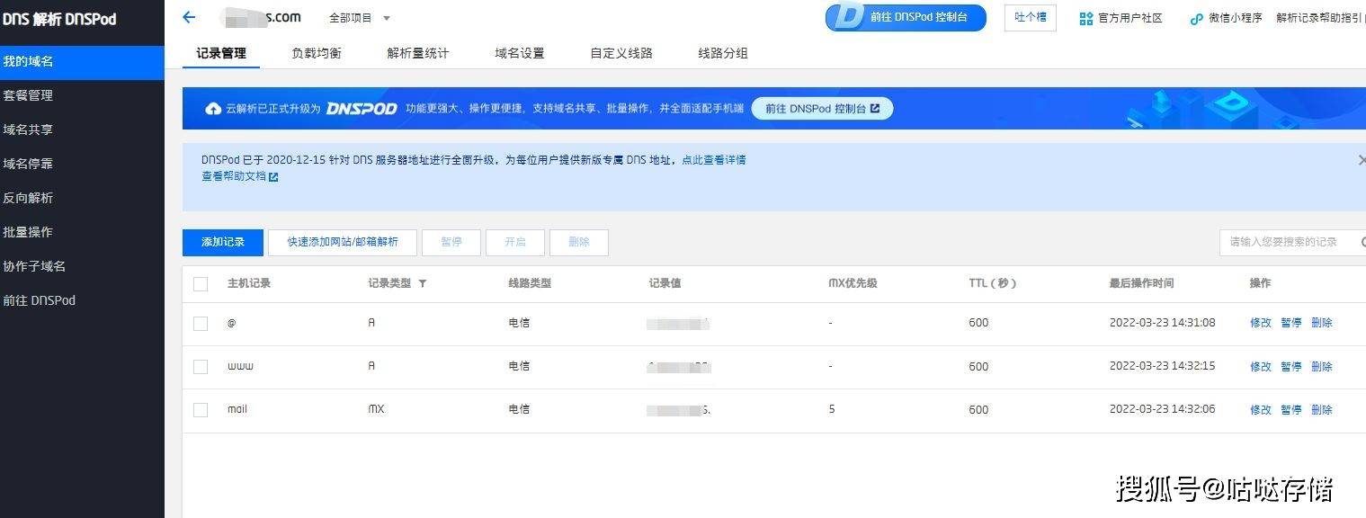
Task: Open the 解析记录帮助指引 link
Action: tap(1320, 18)
